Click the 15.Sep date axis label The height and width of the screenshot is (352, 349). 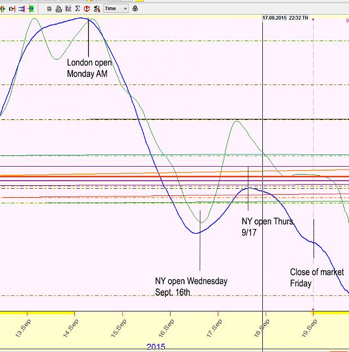pyautogui.click(x=119, y=328)
